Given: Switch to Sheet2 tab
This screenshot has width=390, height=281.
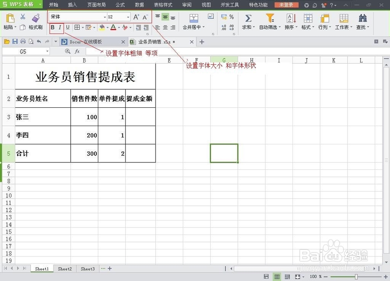Looking at the screenshot, I should (x=65, y=269).
